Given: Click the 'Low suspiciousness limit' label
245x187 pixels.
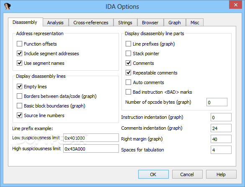Looking at the screenshot, I should click(x=36, y=138).
